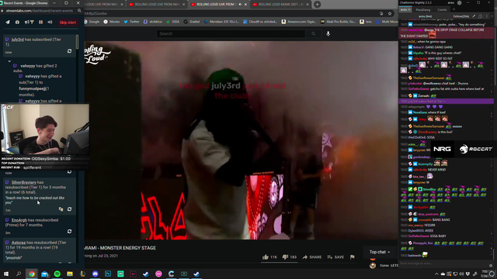Open Windows Start menu

6,274
